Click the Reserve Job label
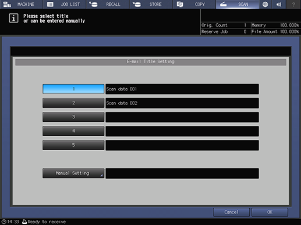Viewport: 301px width, 225px height. pyautogui.click(x=214, y=31)
